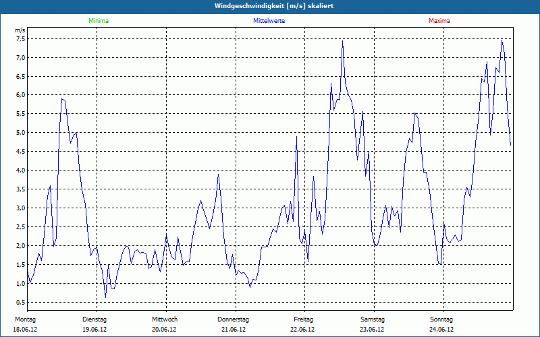Click the 4,5 y-axis value

point(21,152)
